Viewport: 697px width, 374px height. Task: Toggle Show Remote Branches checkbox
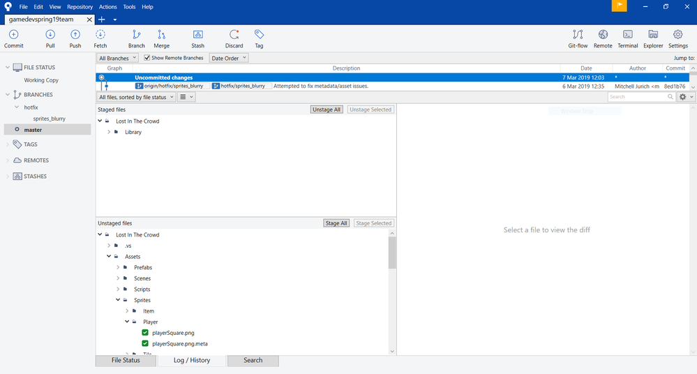tap(147, 58)
